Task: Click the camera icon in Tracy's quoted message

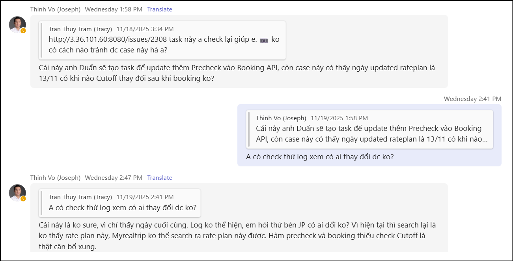Action: (264, 40)
